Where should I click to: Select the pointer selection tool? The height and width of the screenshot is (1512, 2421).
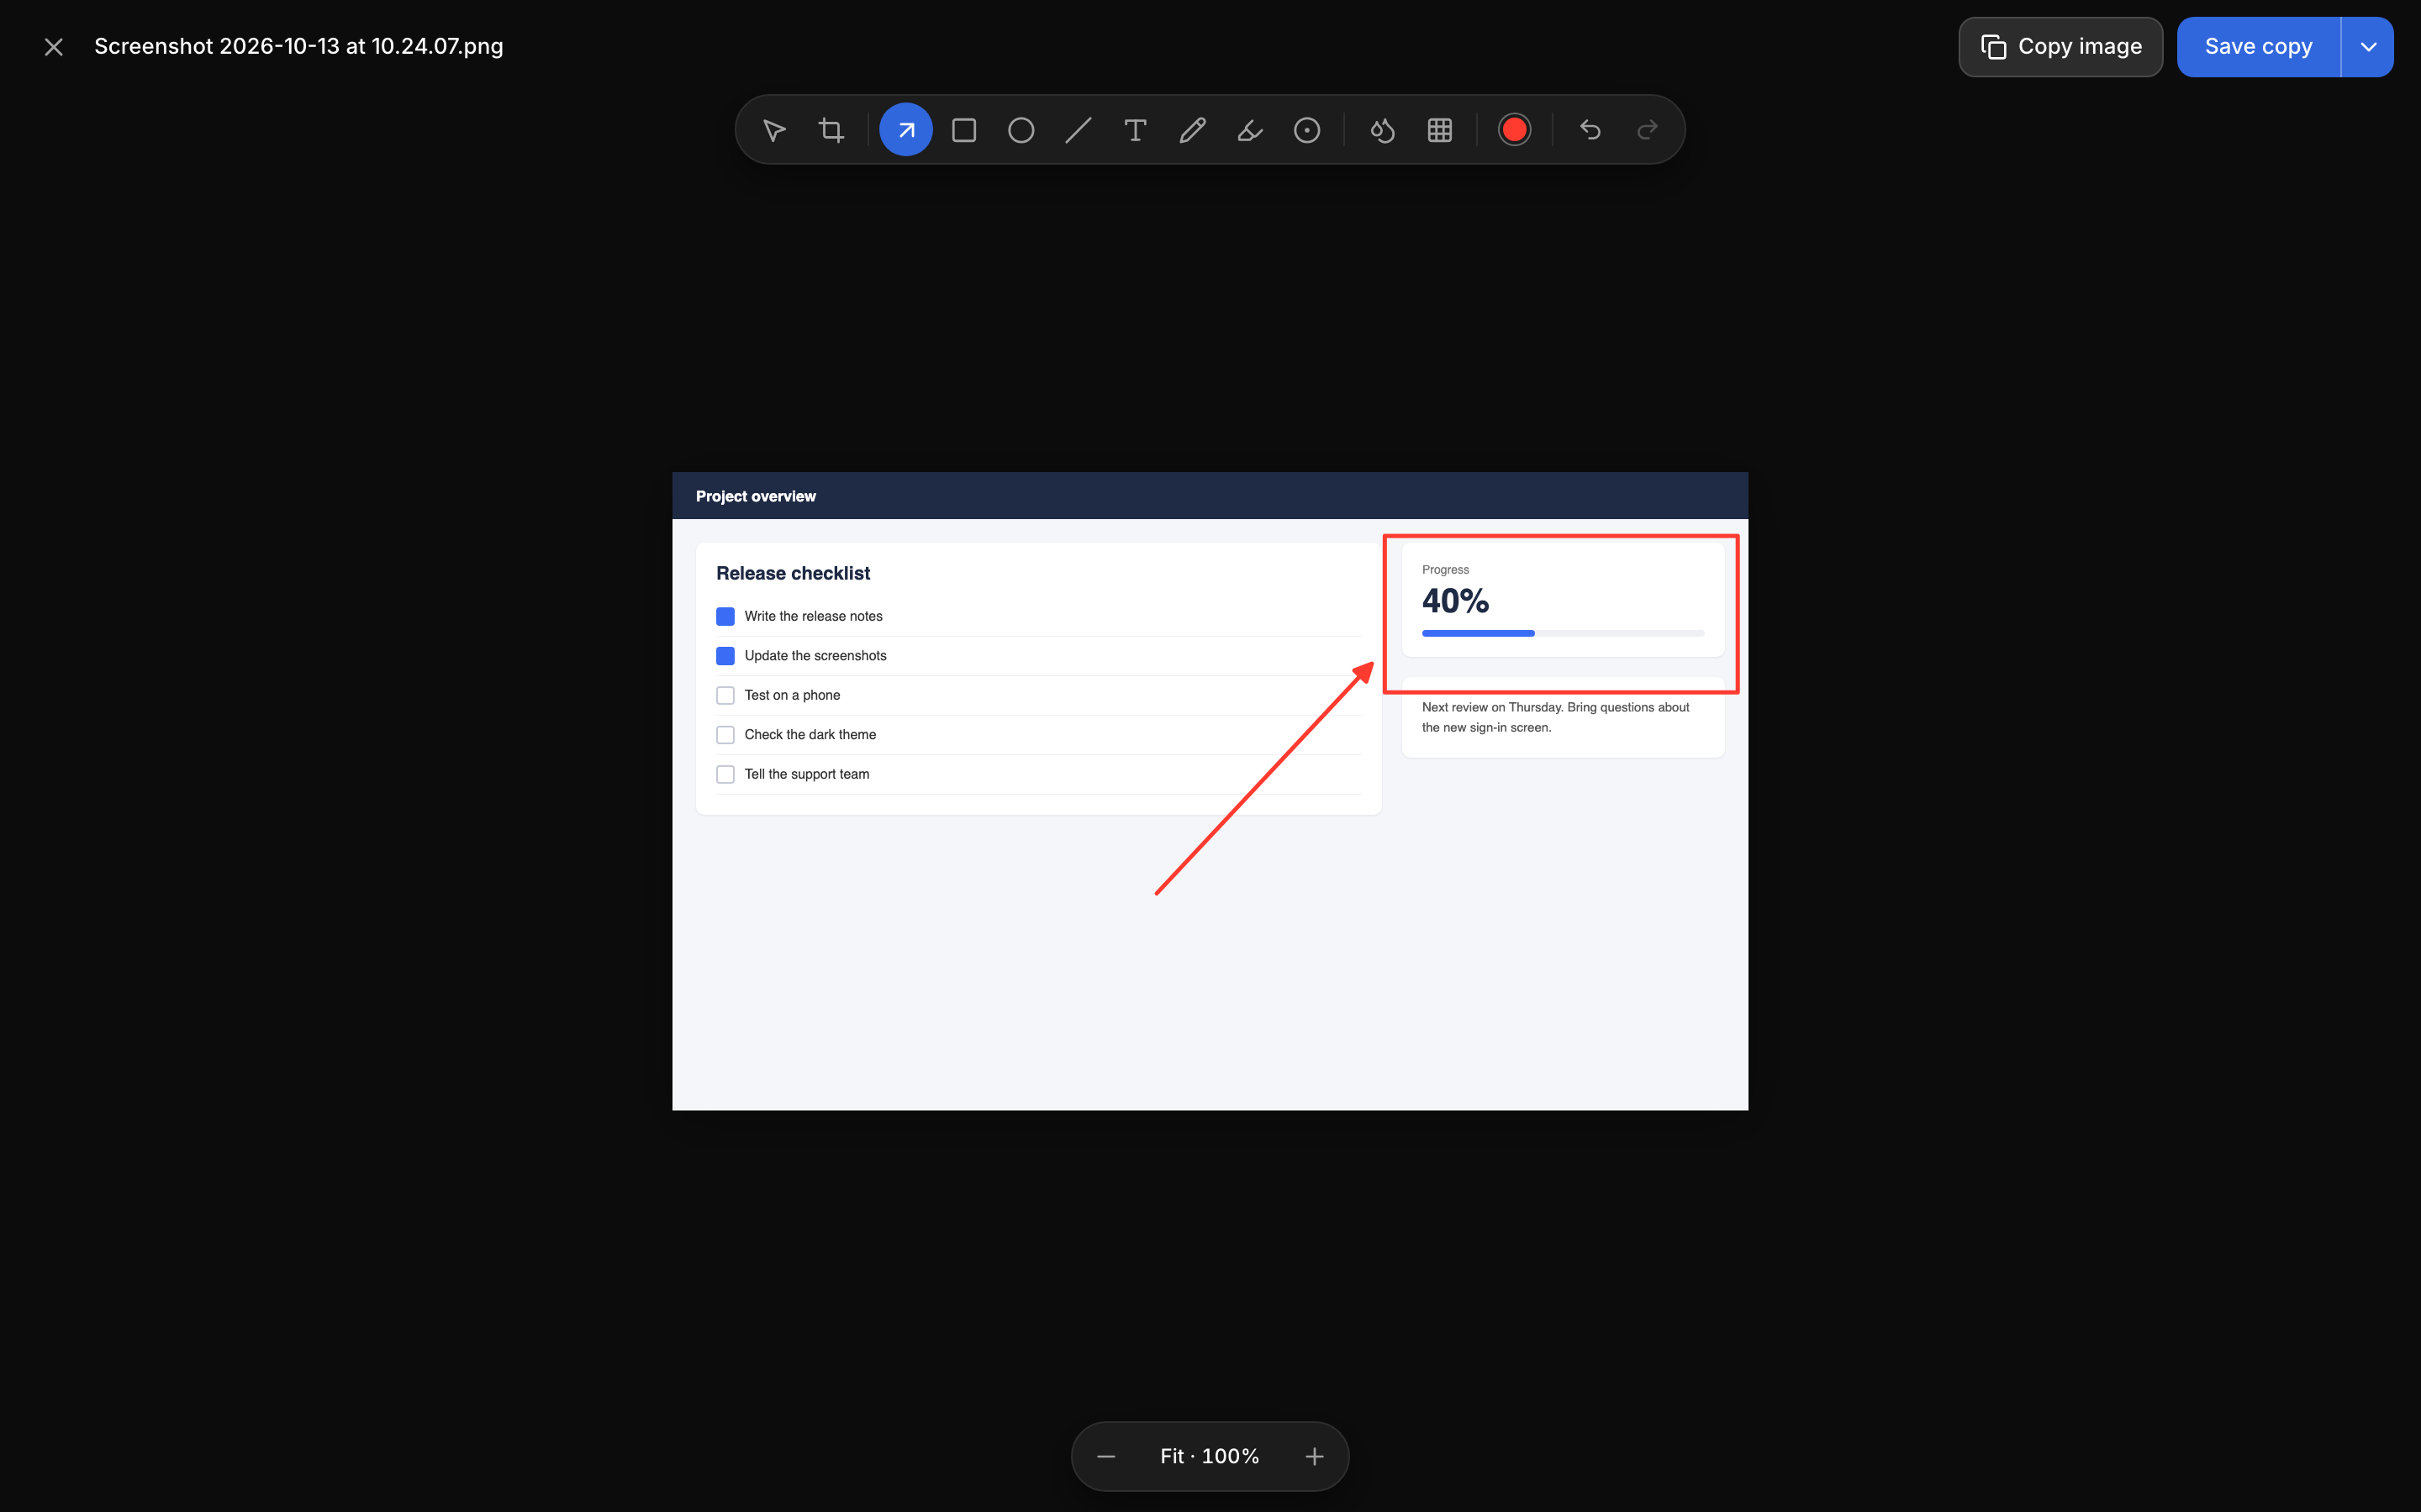click(773, 130)
